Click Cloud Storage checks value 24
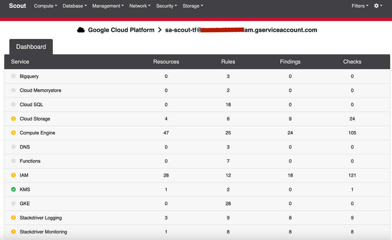392x240 pixels. click(x=352, y=119)
